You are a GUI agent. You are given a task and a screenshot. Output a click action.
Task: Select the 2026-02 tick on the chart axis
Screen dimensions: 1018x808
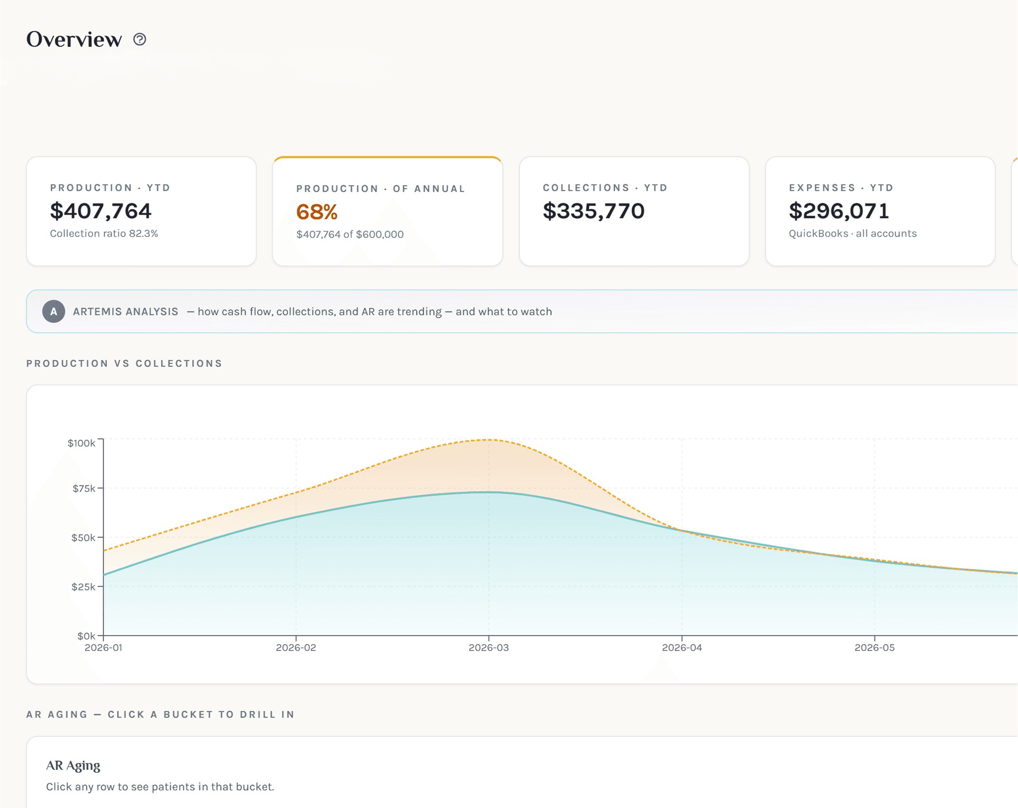(x=296, y=647)
